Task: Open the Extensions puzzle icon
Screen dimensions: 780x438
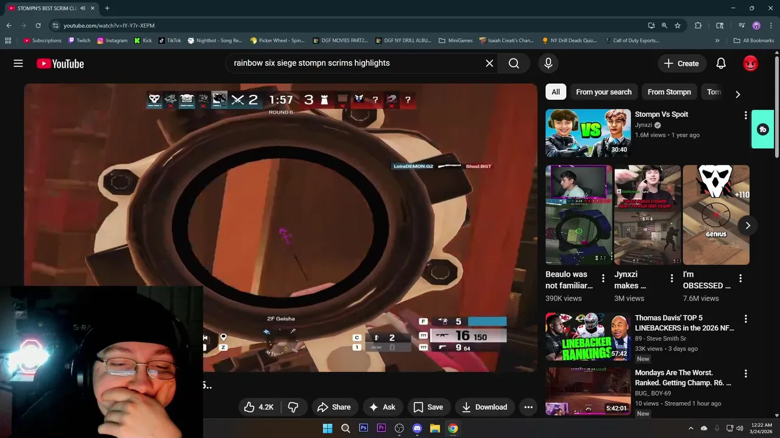Action: (698, 26)
